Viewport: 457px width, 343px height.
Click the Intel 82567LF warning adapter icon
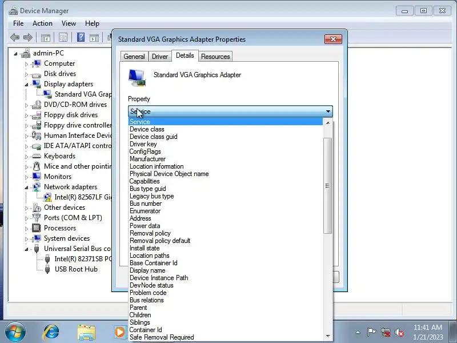point(47,197)
